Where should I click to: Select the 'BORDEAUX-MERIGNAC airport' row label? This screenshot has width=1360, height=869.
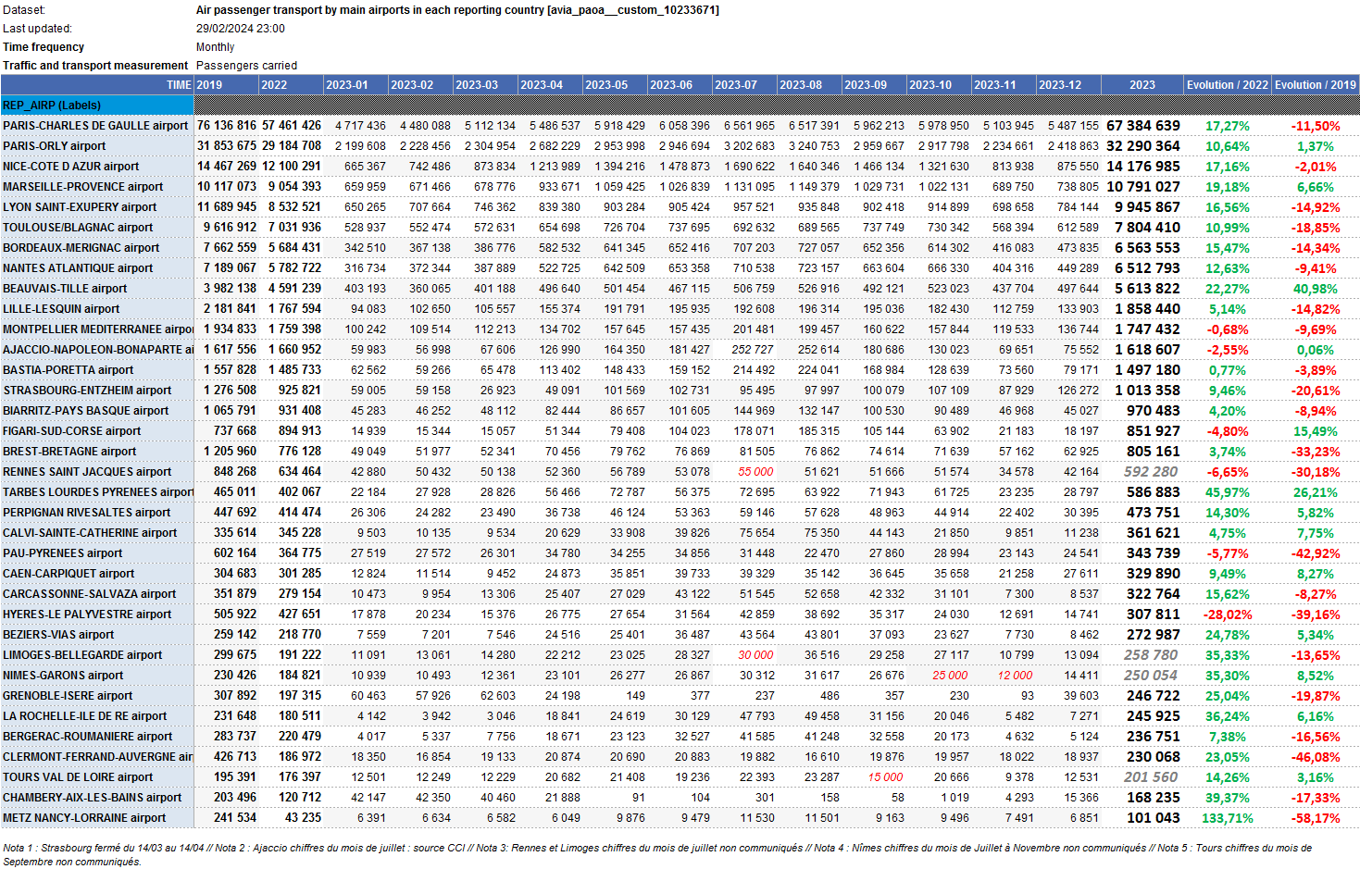81,247
